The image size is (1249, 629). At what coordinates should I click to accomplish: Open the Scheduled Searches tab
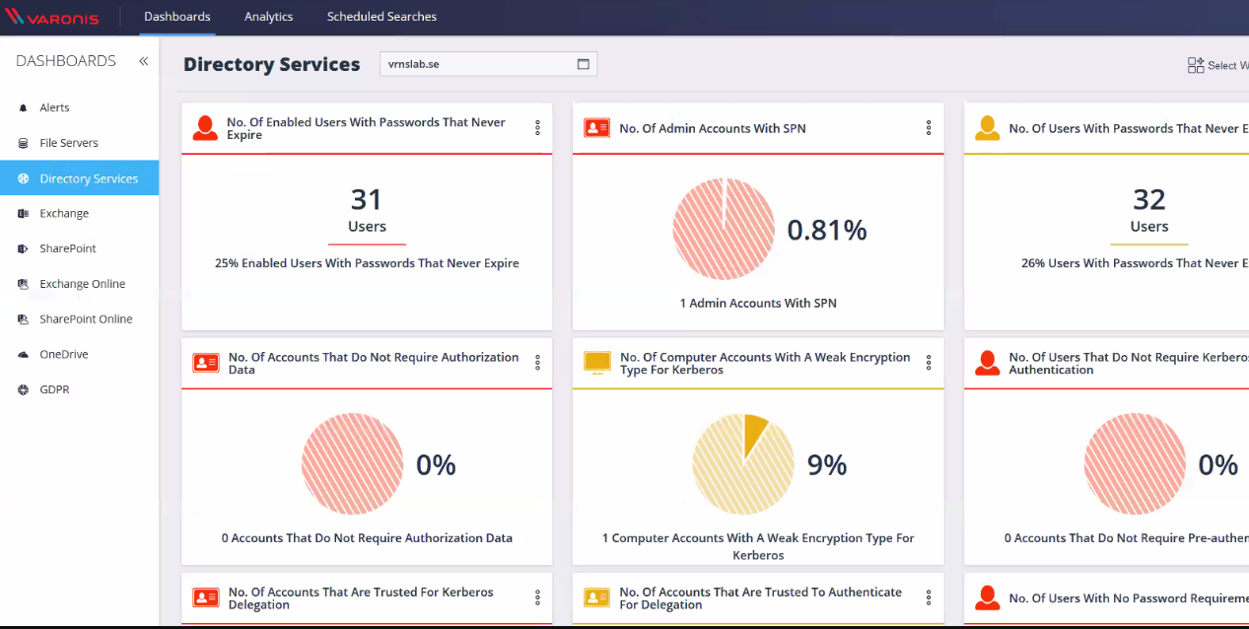pos(382,17)
